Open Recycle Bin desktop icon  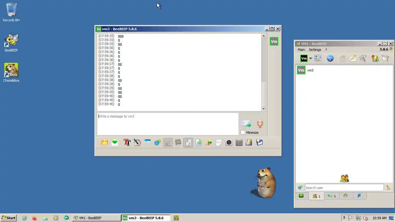pos(11,12)
